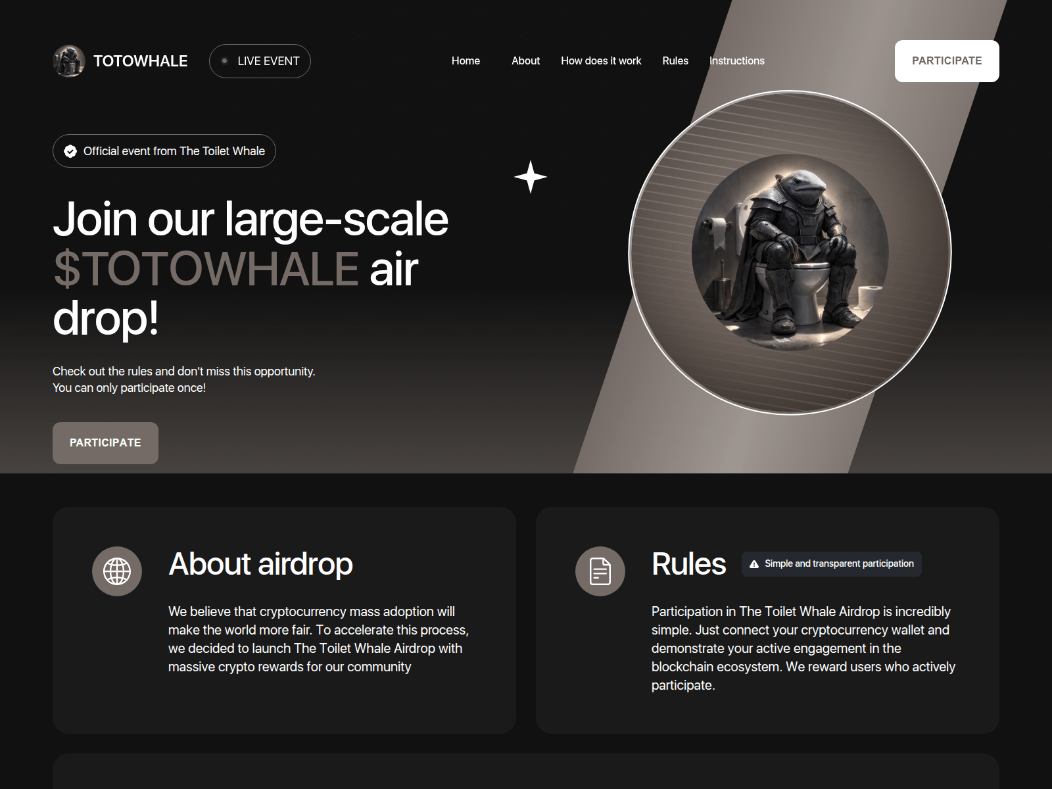1052x789 pixels.
Task: Click Simple and transparent participation badge
Action: [832, 564]
